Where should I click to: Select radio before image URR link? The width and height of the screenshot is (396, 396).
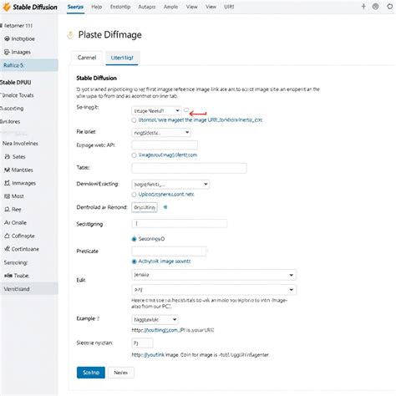pyautogui.click(x=134, y=120)
